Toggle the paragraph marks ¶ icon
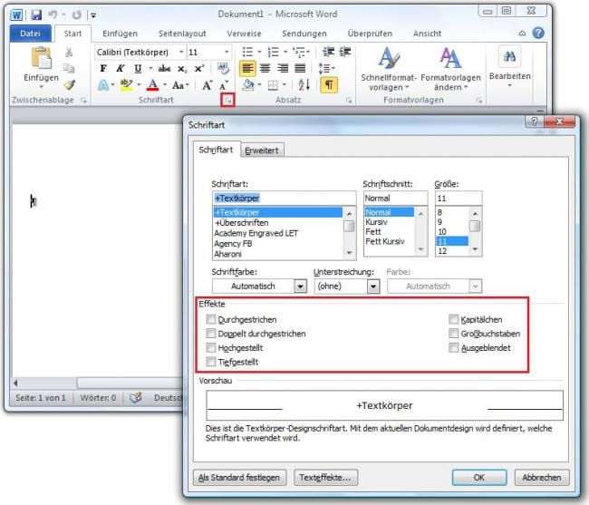This screenshot has height=505, width=589. pyautogui.click(x=329, y=85)
